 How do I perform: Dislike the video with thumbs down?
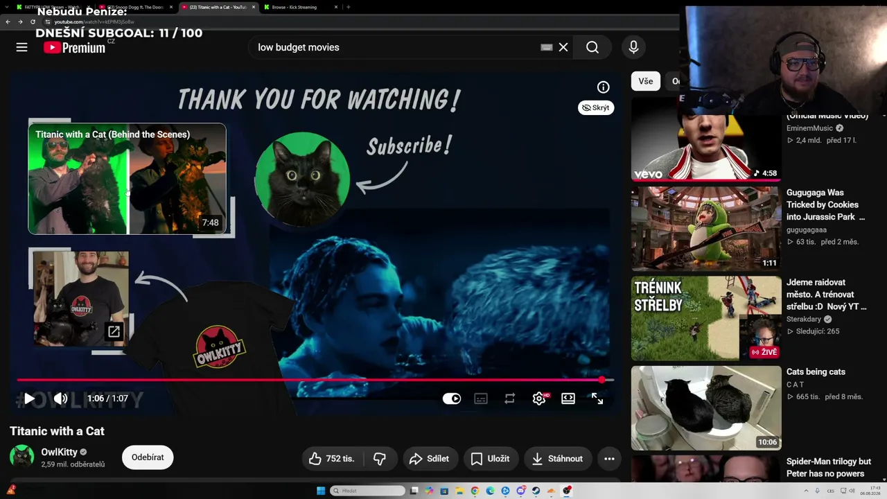[x=380, y=458]
